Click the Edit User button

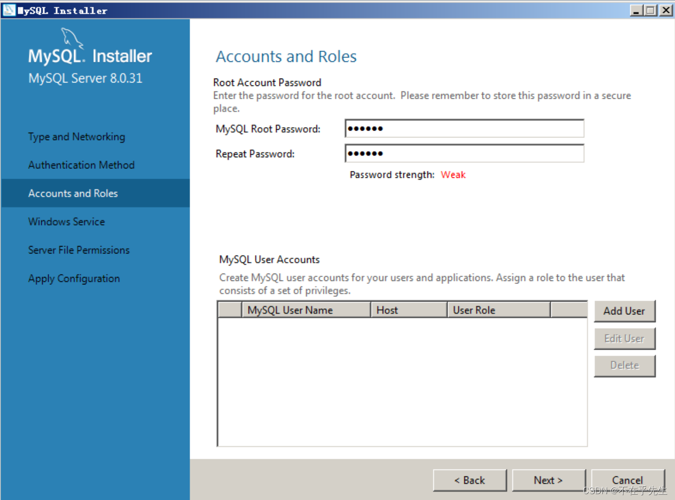[x=624, y=338]
